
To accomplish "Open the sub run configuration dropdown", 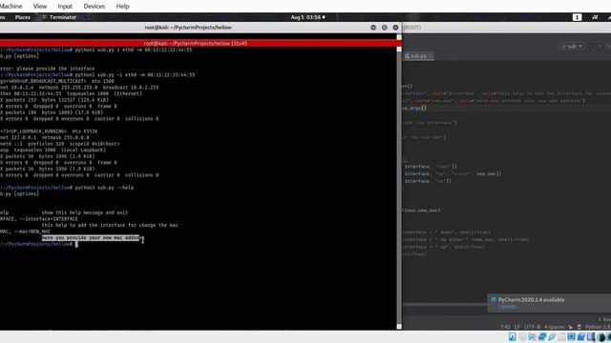I will 572,46.
